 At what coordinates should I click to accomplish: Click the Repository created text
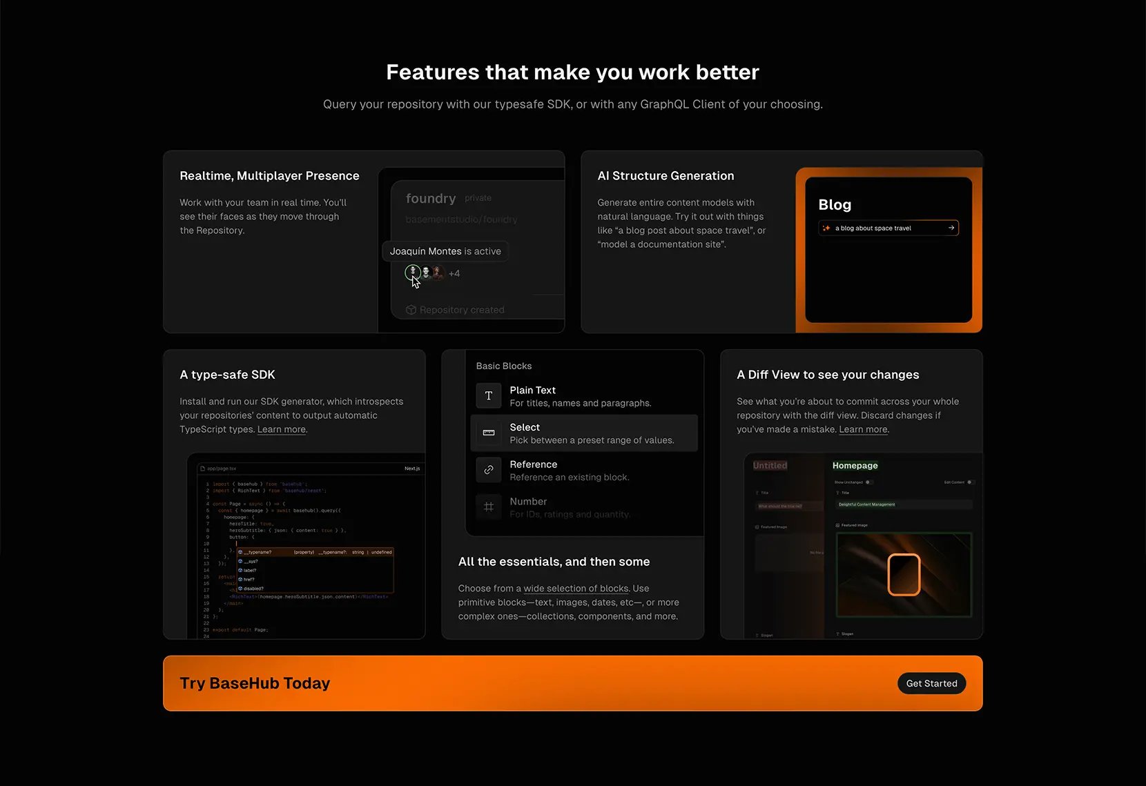pyautogui.click(x=462, y=310)
